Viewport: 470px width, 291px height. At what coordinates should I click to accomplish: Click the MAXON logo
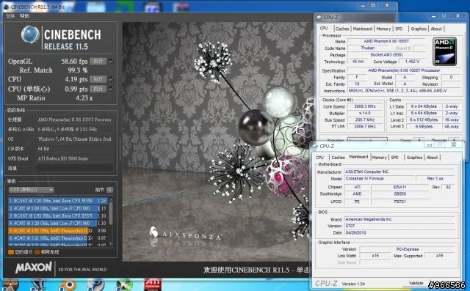pyautogui.click(x=34, y=267)
